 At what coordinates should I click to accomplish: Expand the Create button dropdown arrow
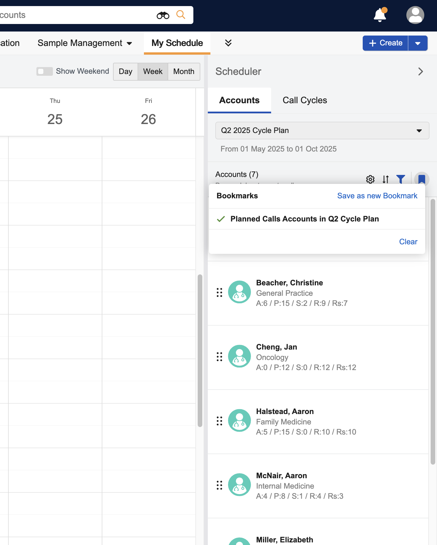click(x=418, y=43)
